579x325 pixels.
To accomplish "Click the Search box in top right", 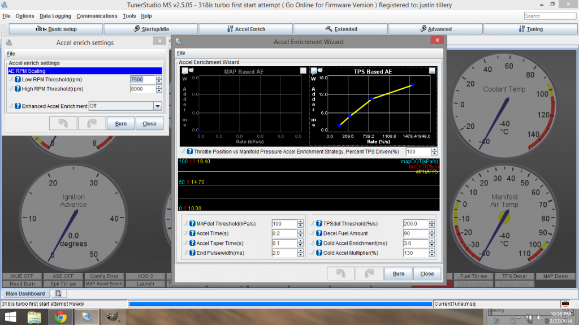I will 550,16.
